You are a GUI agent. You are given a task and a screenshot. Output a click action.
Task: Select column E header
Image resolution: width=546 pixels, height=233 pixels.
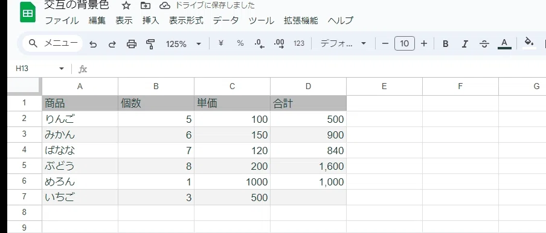click(x=384, y=87)
